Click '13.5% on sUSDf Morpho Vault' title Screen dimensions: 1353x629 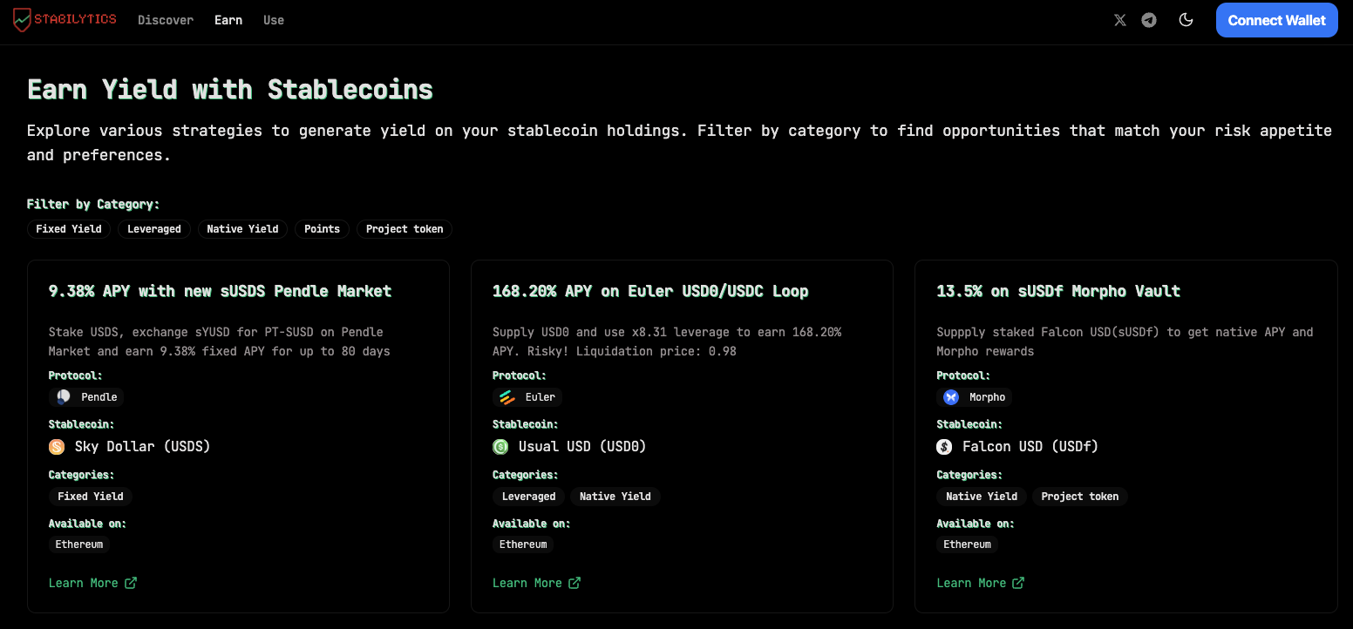point(1058,291)
